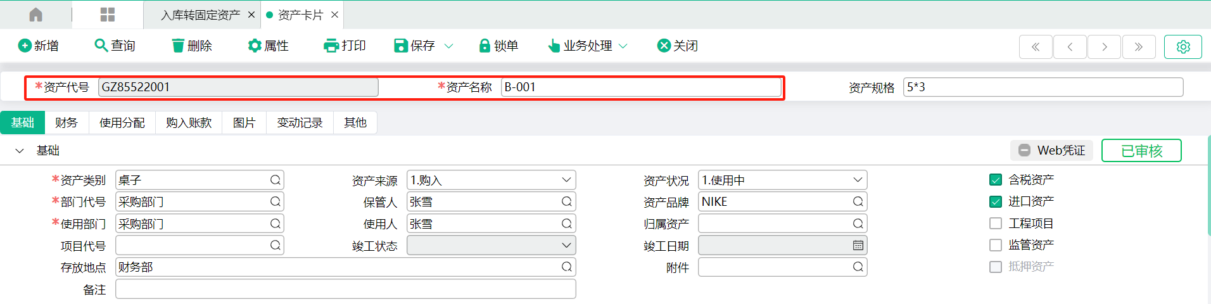
Task: Uncheck the 含税资产 checkbox
Action: 996,180
